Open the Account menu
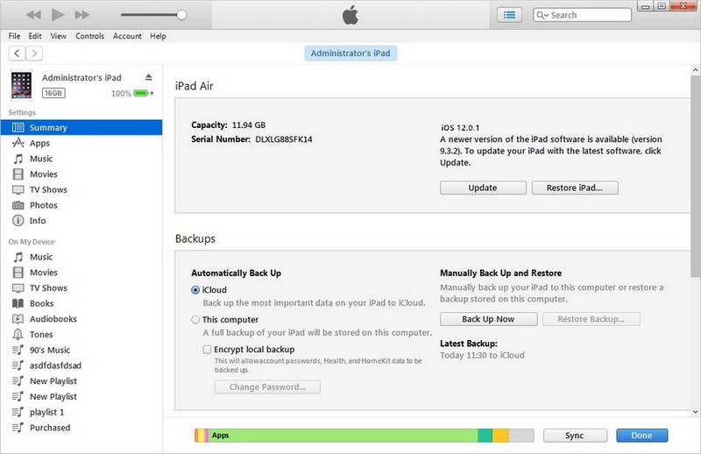This screenshot has height=454, width=701. click(127, 36)
